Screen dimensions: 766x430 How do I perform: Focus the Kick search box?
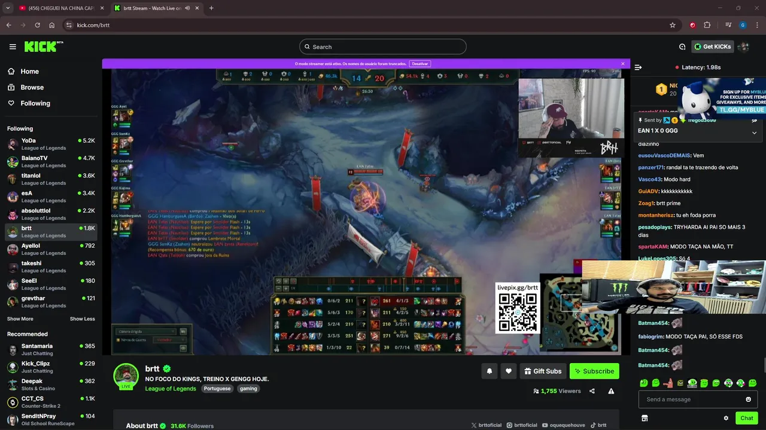pos(383,47)
